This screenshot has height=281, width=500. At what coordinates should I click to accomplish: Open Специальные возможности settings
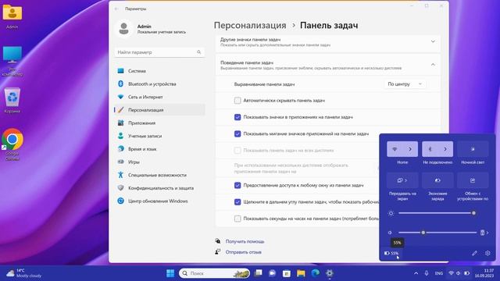[x=159, y=175]
